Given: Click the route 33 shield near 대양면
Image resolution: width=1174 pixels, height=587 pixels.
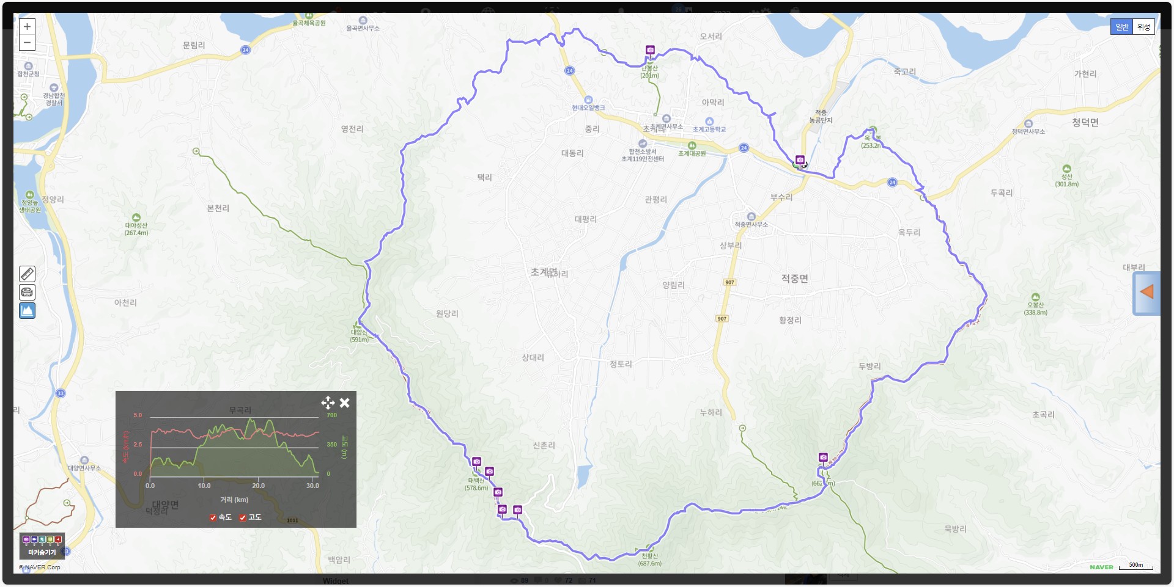Looking at the screenshot, I should tap(61, 393).
